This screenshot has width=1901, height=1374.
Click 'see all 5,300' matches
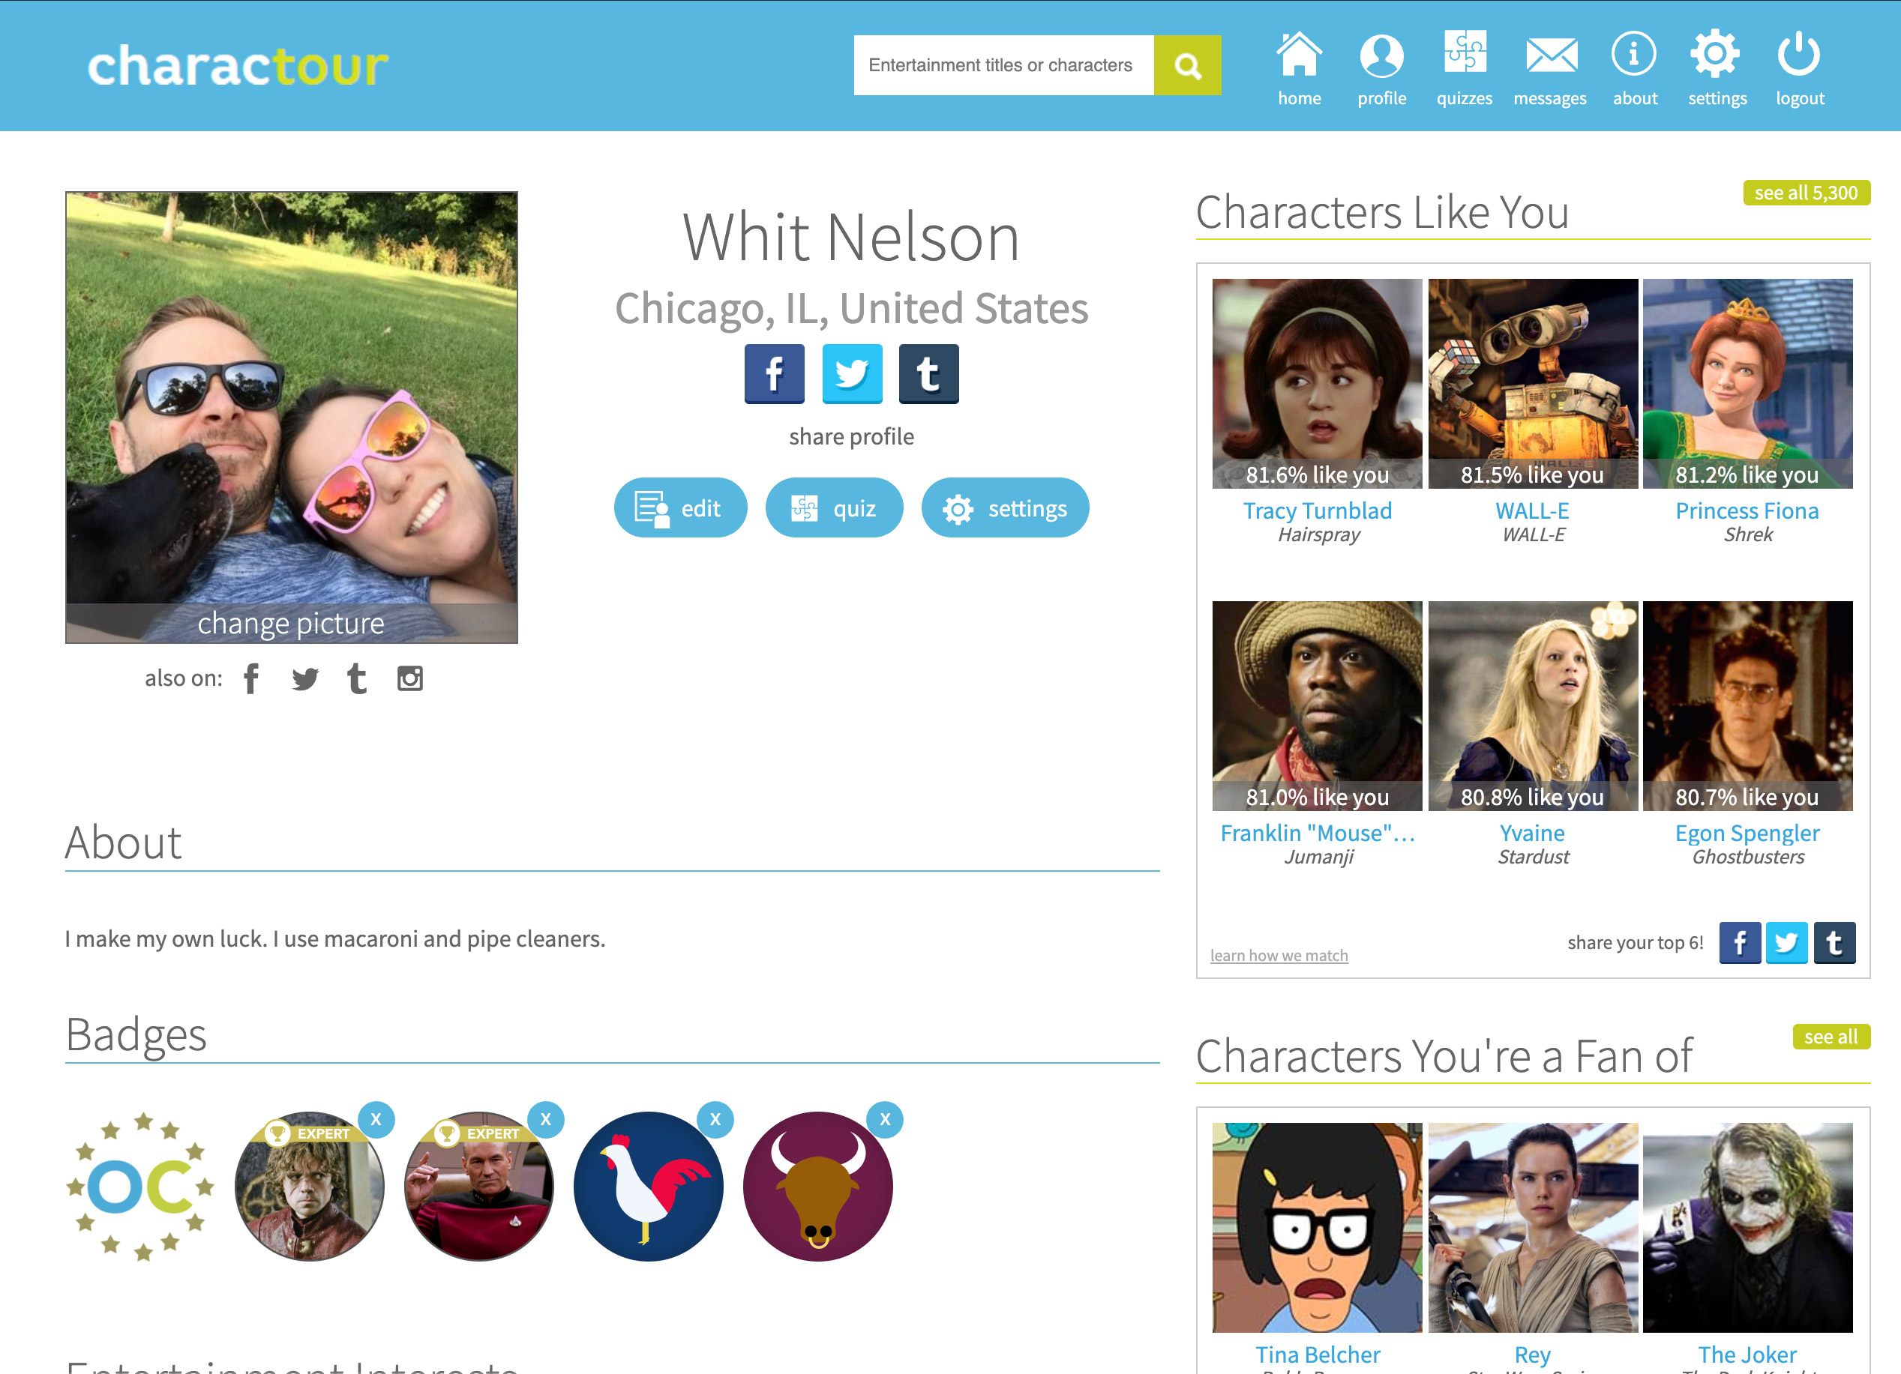tap(1807, 193)
